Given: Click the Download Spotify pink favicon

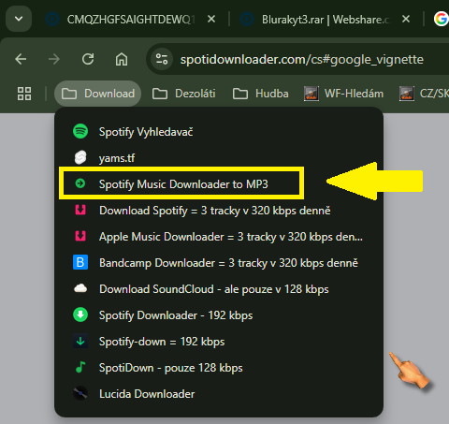Looking at the screenshot, I should 80,210.
